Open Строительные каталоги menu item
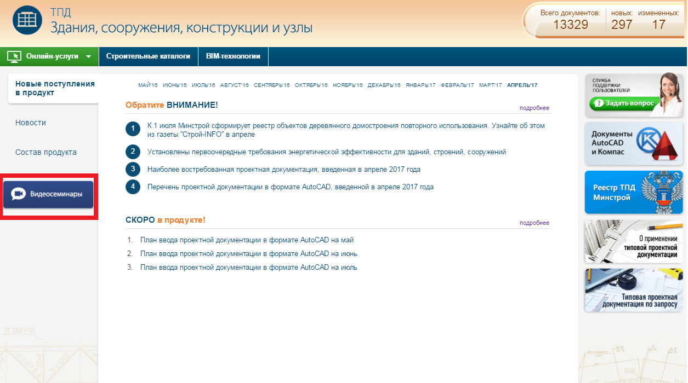Viewport: 688px width, 383px height. tap(148, 56)
